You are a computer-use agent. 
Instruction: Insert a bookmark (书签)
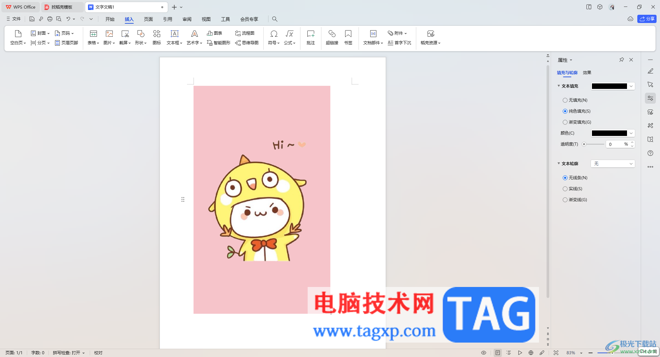[348, 38]
